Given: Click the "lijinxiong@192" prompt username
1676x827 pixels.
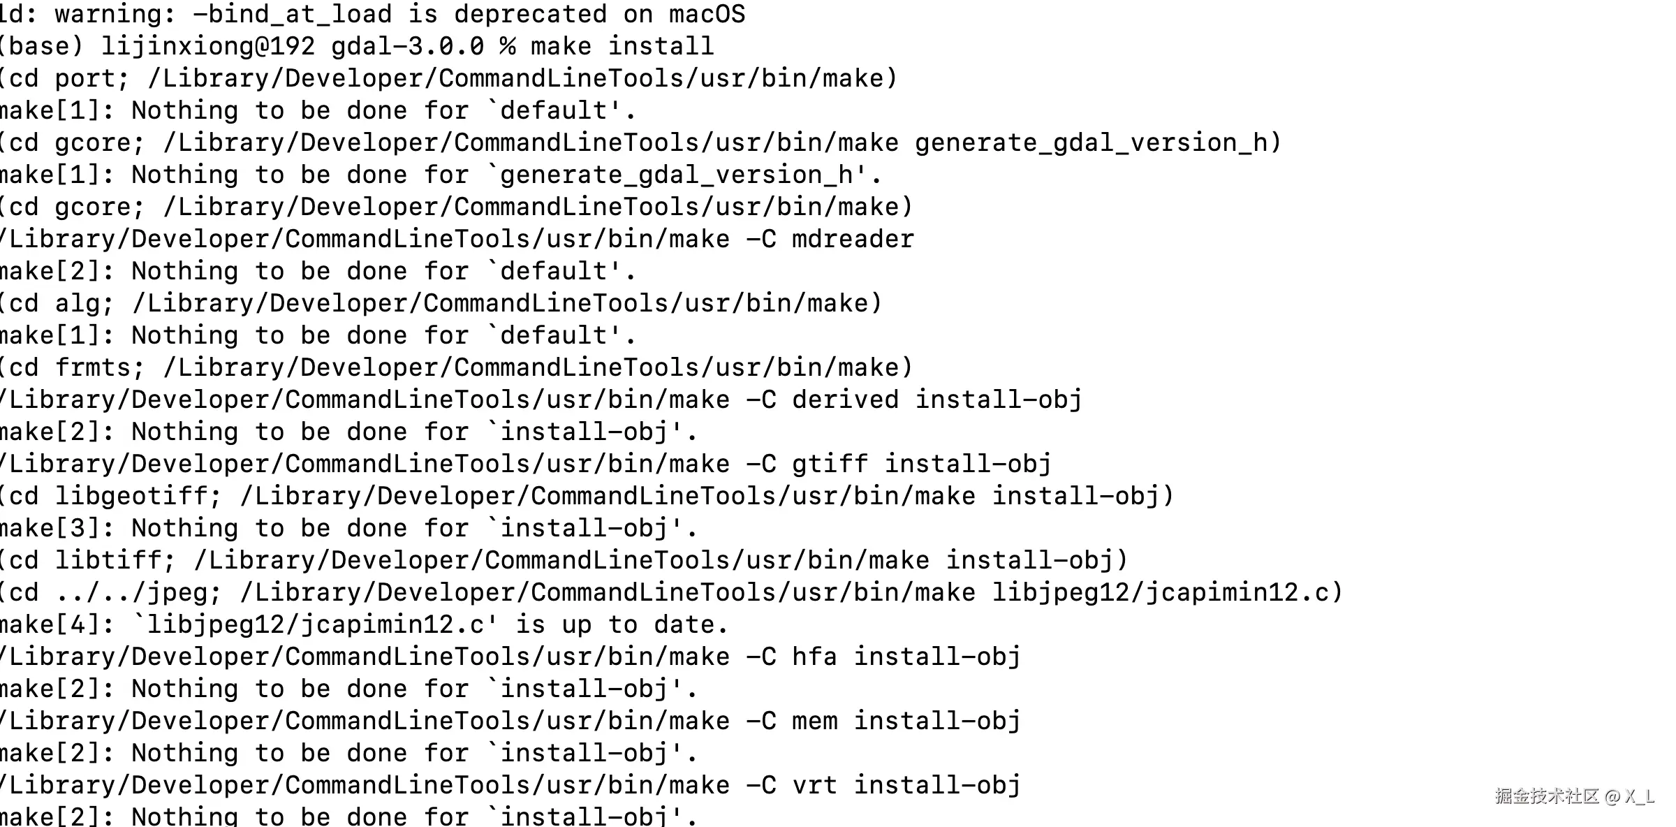Looking at the screenshot, I should click(208, 46).
